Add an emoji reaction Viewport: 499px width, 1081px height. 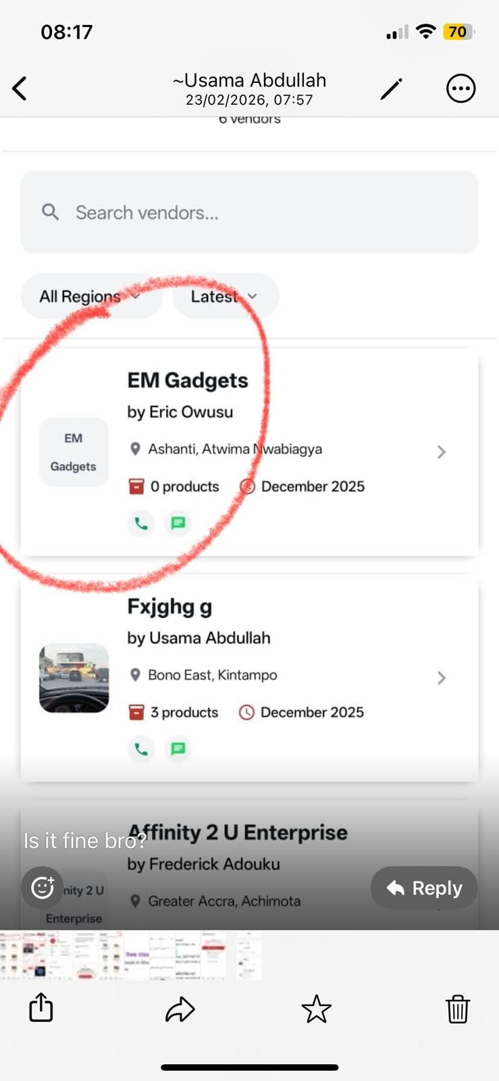tap(42, 887)
